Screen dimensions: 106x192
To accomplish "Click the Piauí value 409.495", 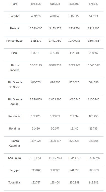I will click(x=55, y=53).
